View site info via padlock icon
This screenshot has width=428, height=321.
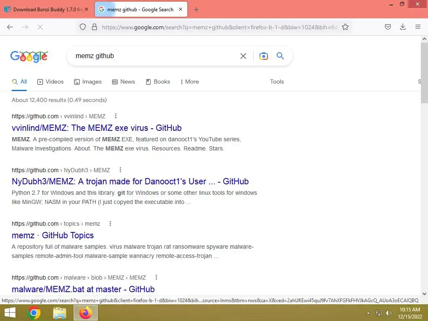click(x=94, y=27)
